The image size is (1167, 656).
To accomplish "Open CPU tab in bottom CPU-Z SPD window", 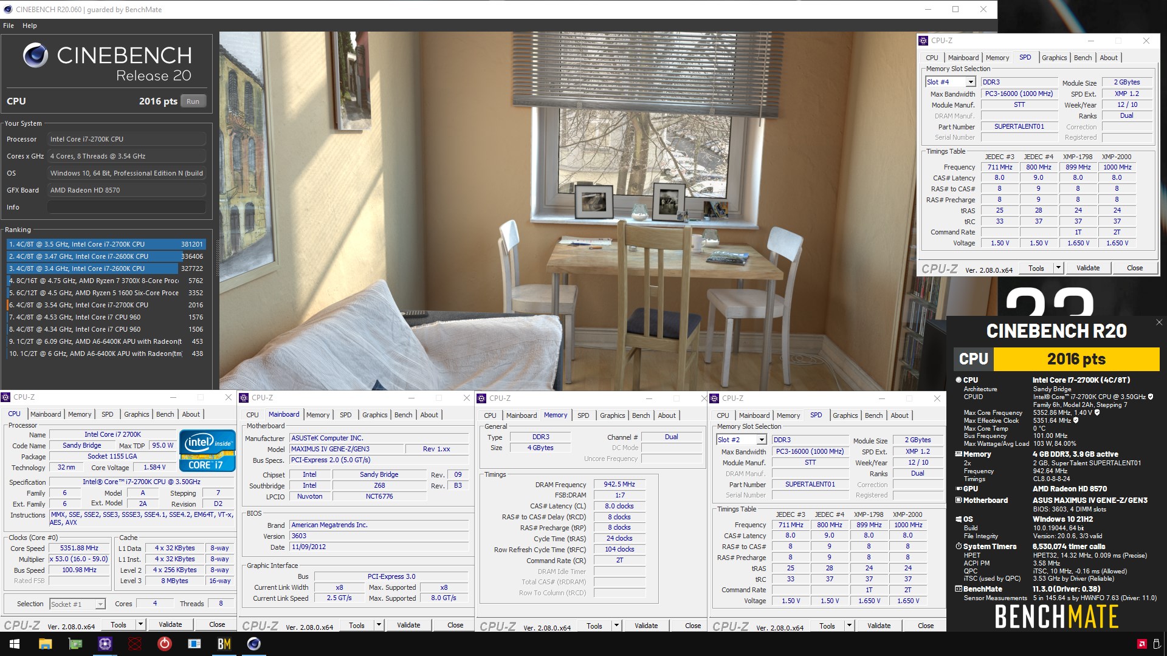I will click(723, 415).
